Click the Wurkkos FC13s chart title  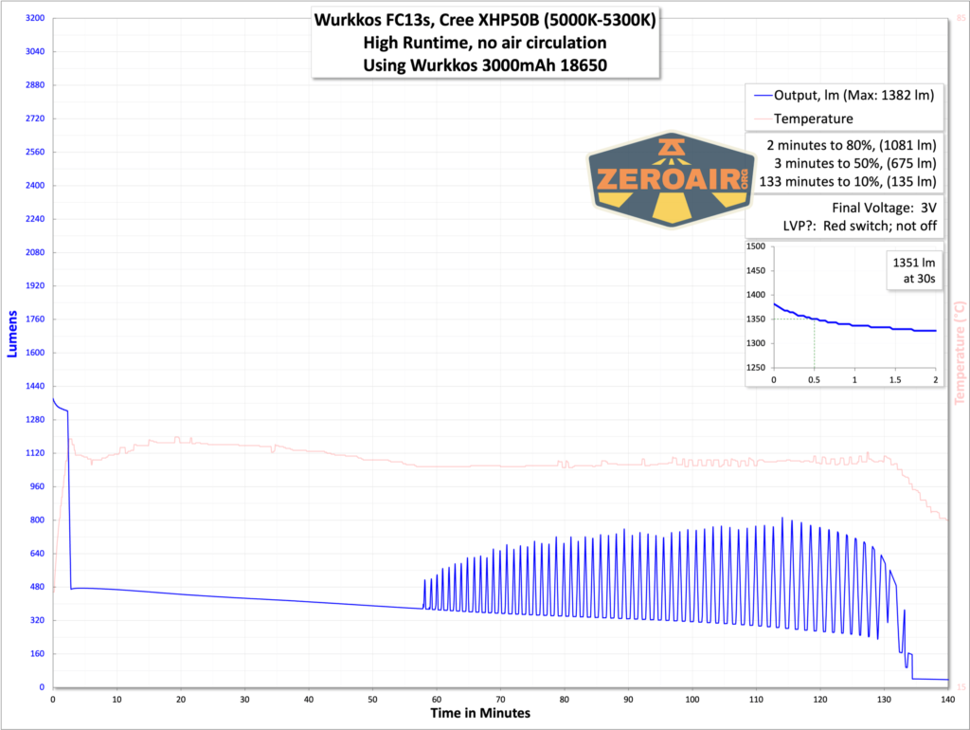click(485, 17)
